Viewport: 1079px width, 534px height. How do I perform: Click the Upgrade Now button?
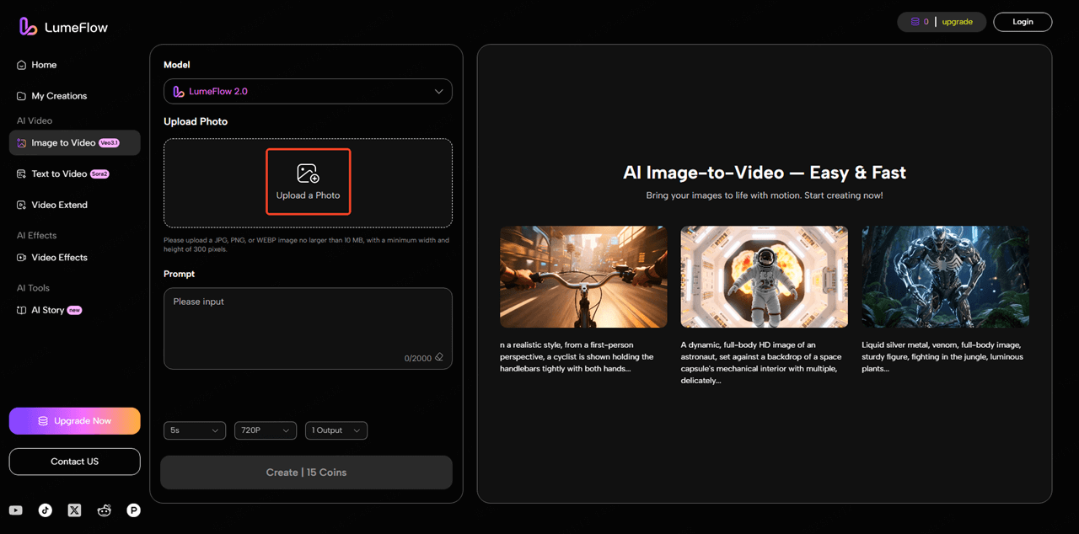74,420
